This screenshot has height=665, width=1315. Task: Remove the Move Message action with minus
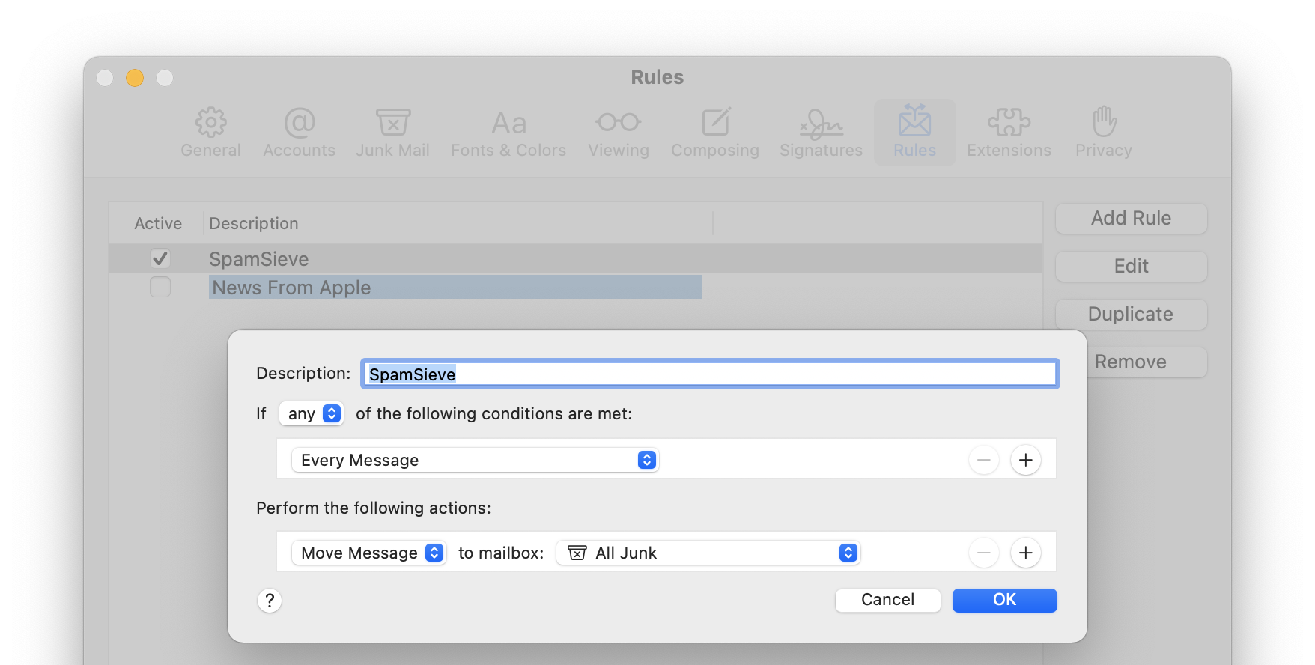pyautogui.click(x=984, y=553)
